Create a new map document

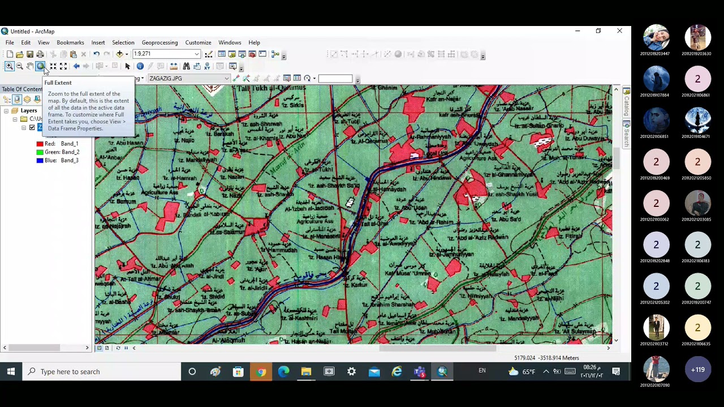[10, 54]
